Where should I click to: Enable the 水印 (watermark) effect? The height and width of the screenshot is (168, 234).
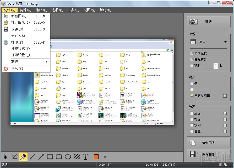[x=192, y=125]
